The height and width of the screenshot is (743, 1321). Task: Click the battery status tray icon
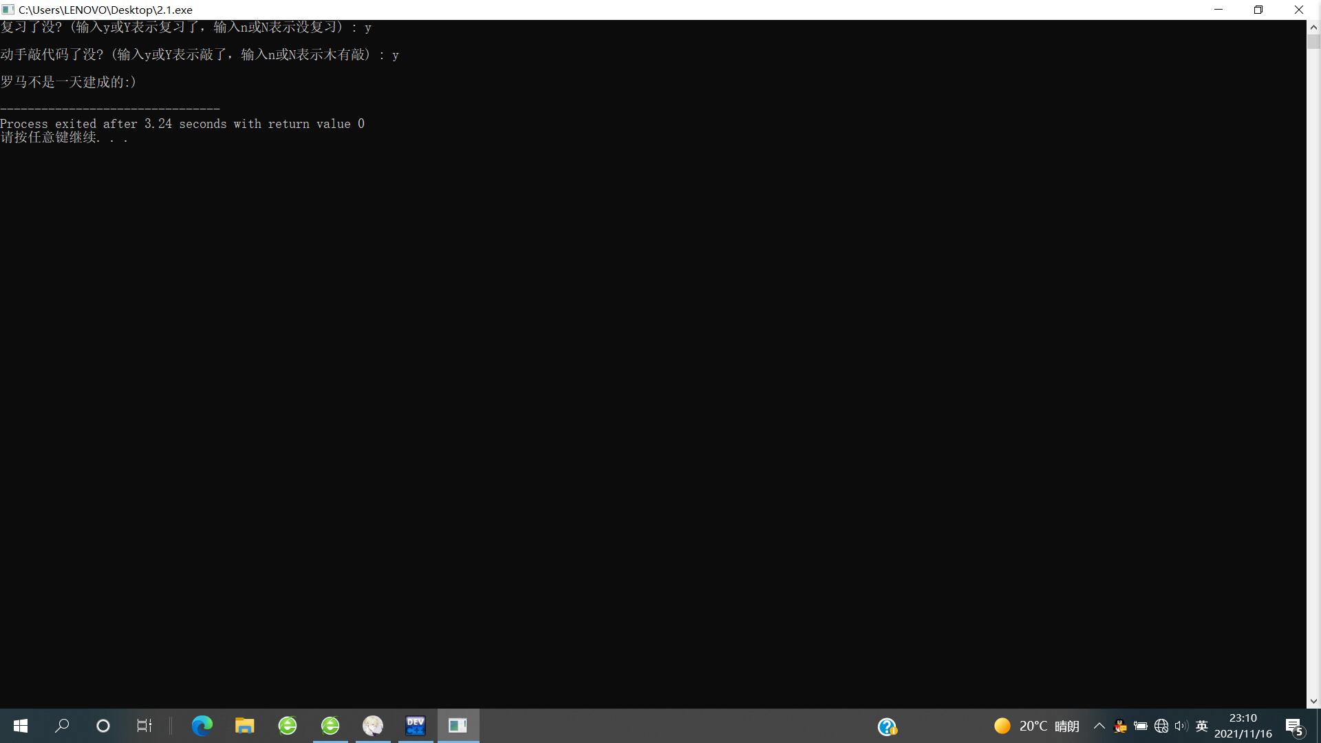[x=1141, y=726]
